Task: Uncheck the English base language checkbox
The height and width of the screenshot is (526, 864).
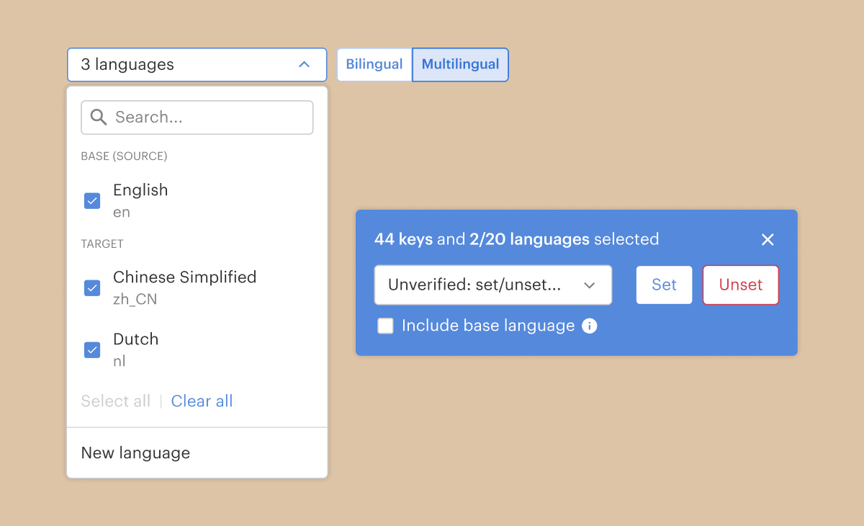Action: [x=92, y=201]
